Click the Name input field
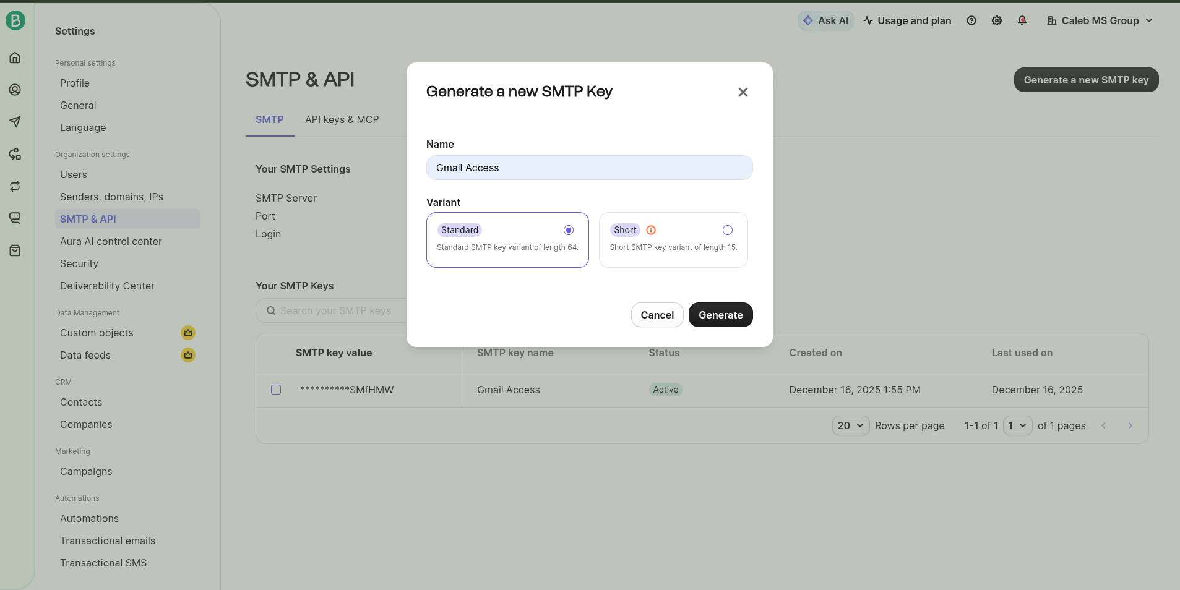 [590, 168]
